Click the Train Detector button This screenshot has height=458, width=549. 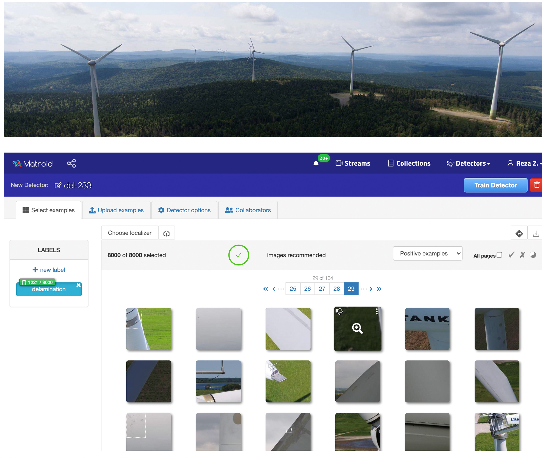(495, 185)
